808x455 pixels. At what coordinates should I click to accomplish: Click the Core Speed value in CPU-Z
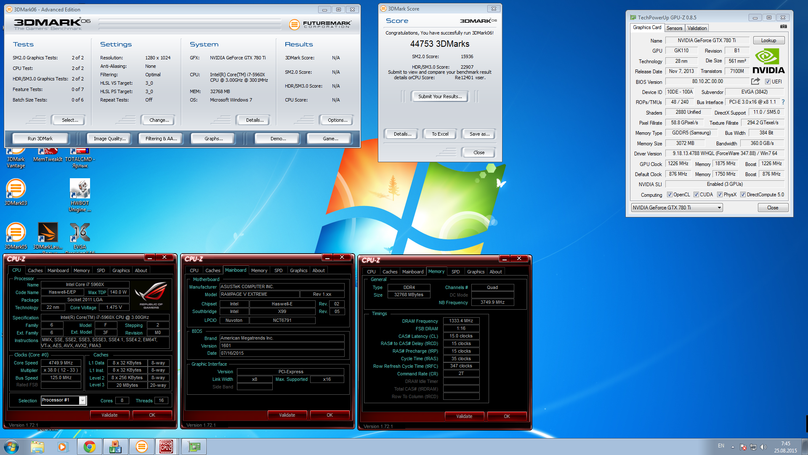pos(61,363)
